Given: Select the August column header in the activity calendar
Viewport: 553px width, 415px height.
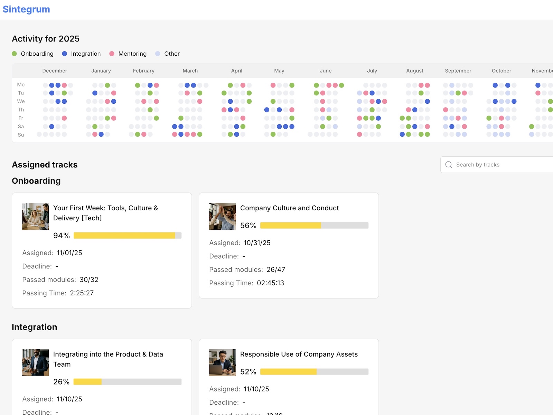Looking at the screenshot, I should pos(414,71).
